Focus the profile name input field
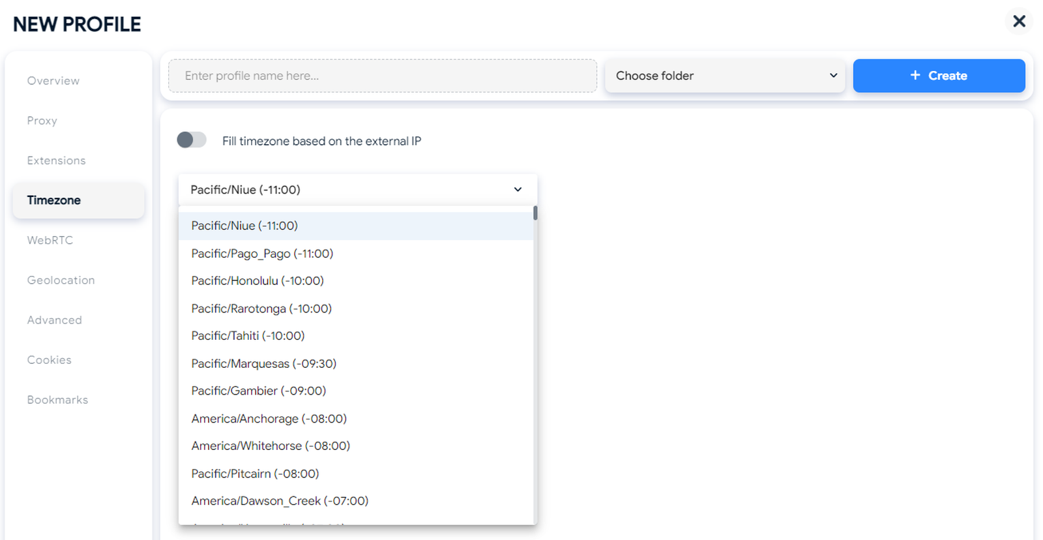The image size is (1043, 540). pyautogui.click(x=383, y=76)
